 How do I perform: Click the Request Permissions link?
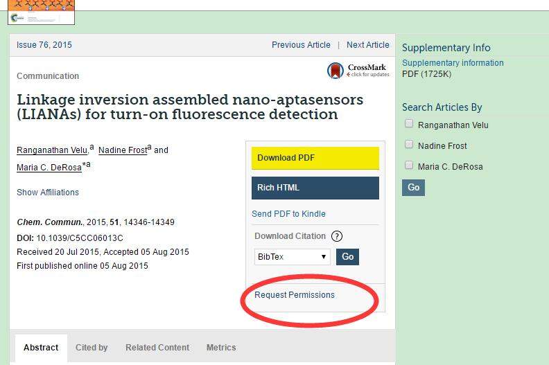295,295
